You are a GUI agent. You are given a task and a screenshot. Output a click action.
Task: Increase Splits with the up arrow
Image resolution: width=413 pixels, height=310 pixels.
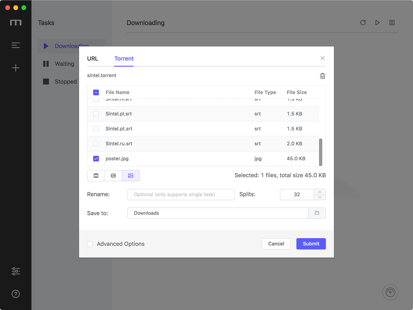(x=320, y=192)
